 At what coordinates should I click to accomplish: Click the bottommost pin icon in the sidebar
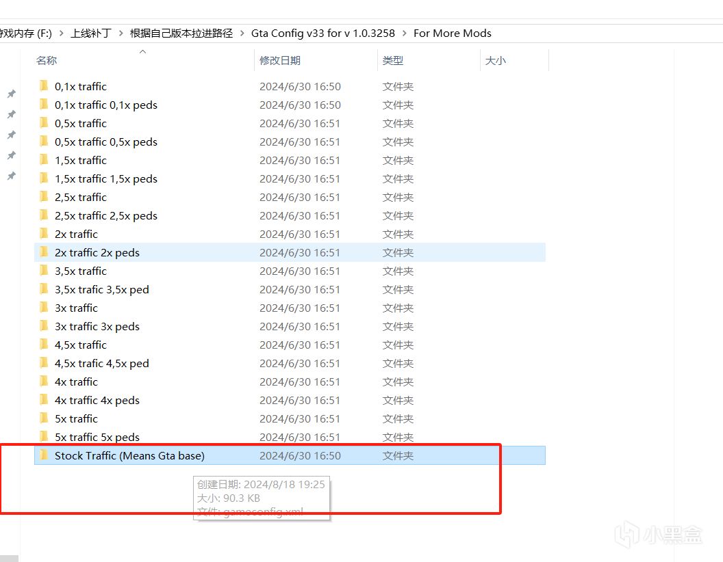(x=12, y=176)
